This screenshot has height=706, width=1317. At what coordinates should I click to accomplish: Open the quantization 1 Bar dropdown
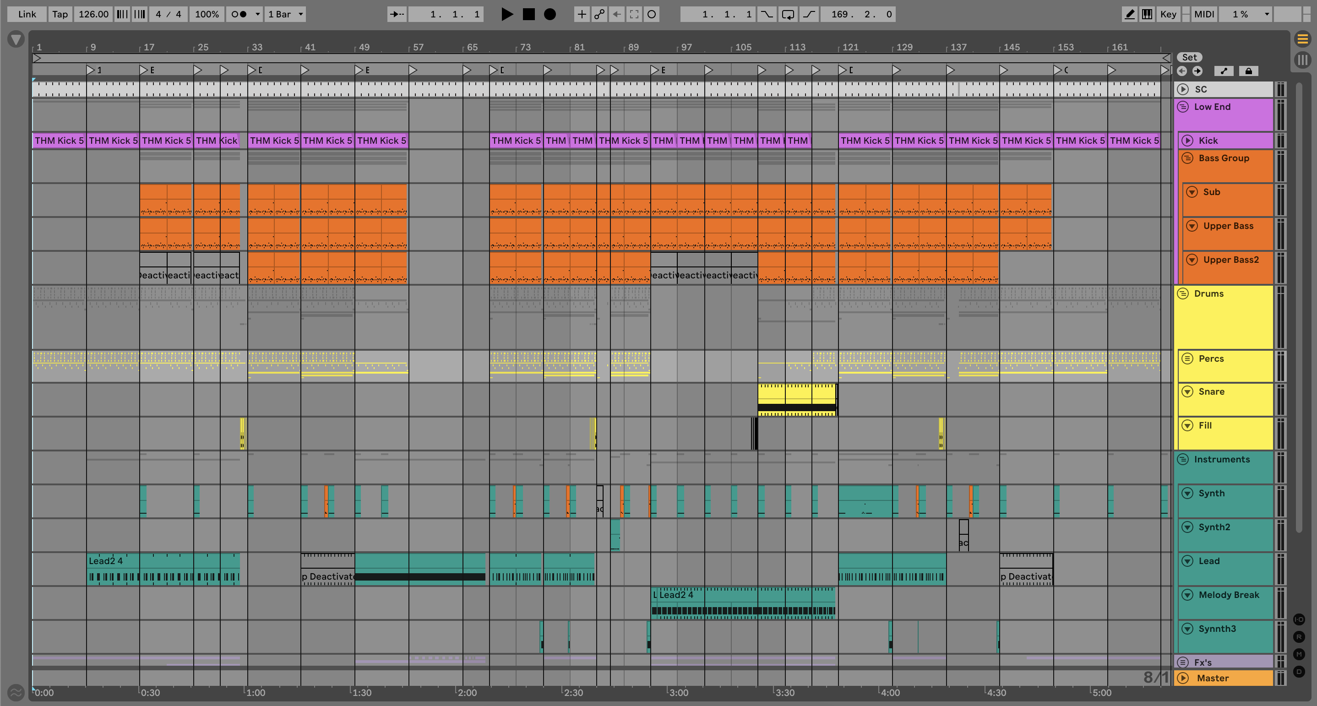286,14
